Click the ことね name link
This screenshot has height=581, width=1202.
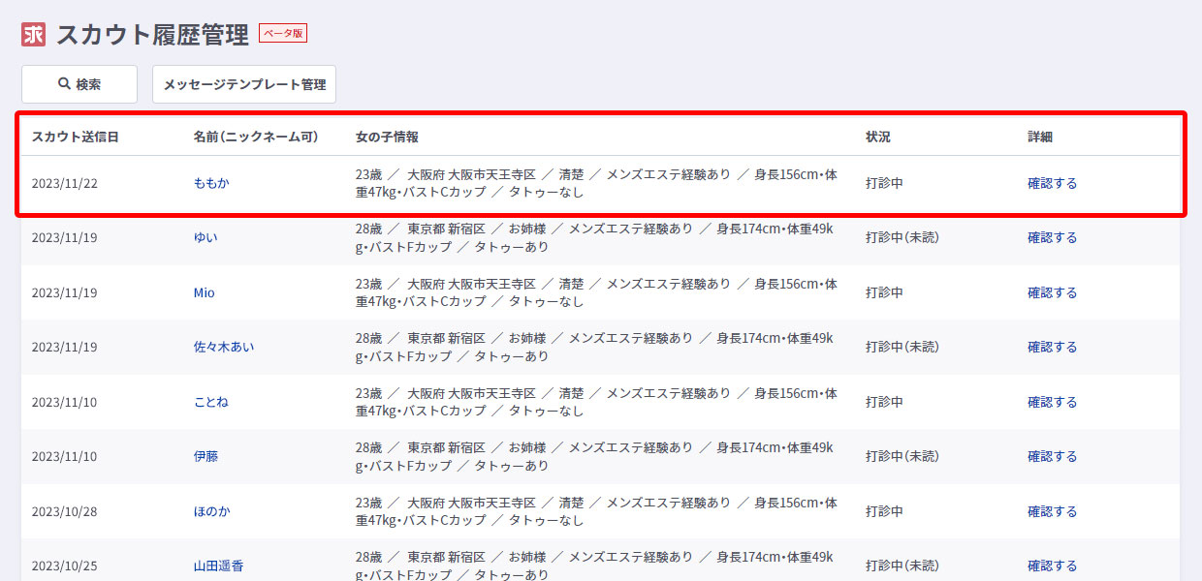tap(211, 402)
